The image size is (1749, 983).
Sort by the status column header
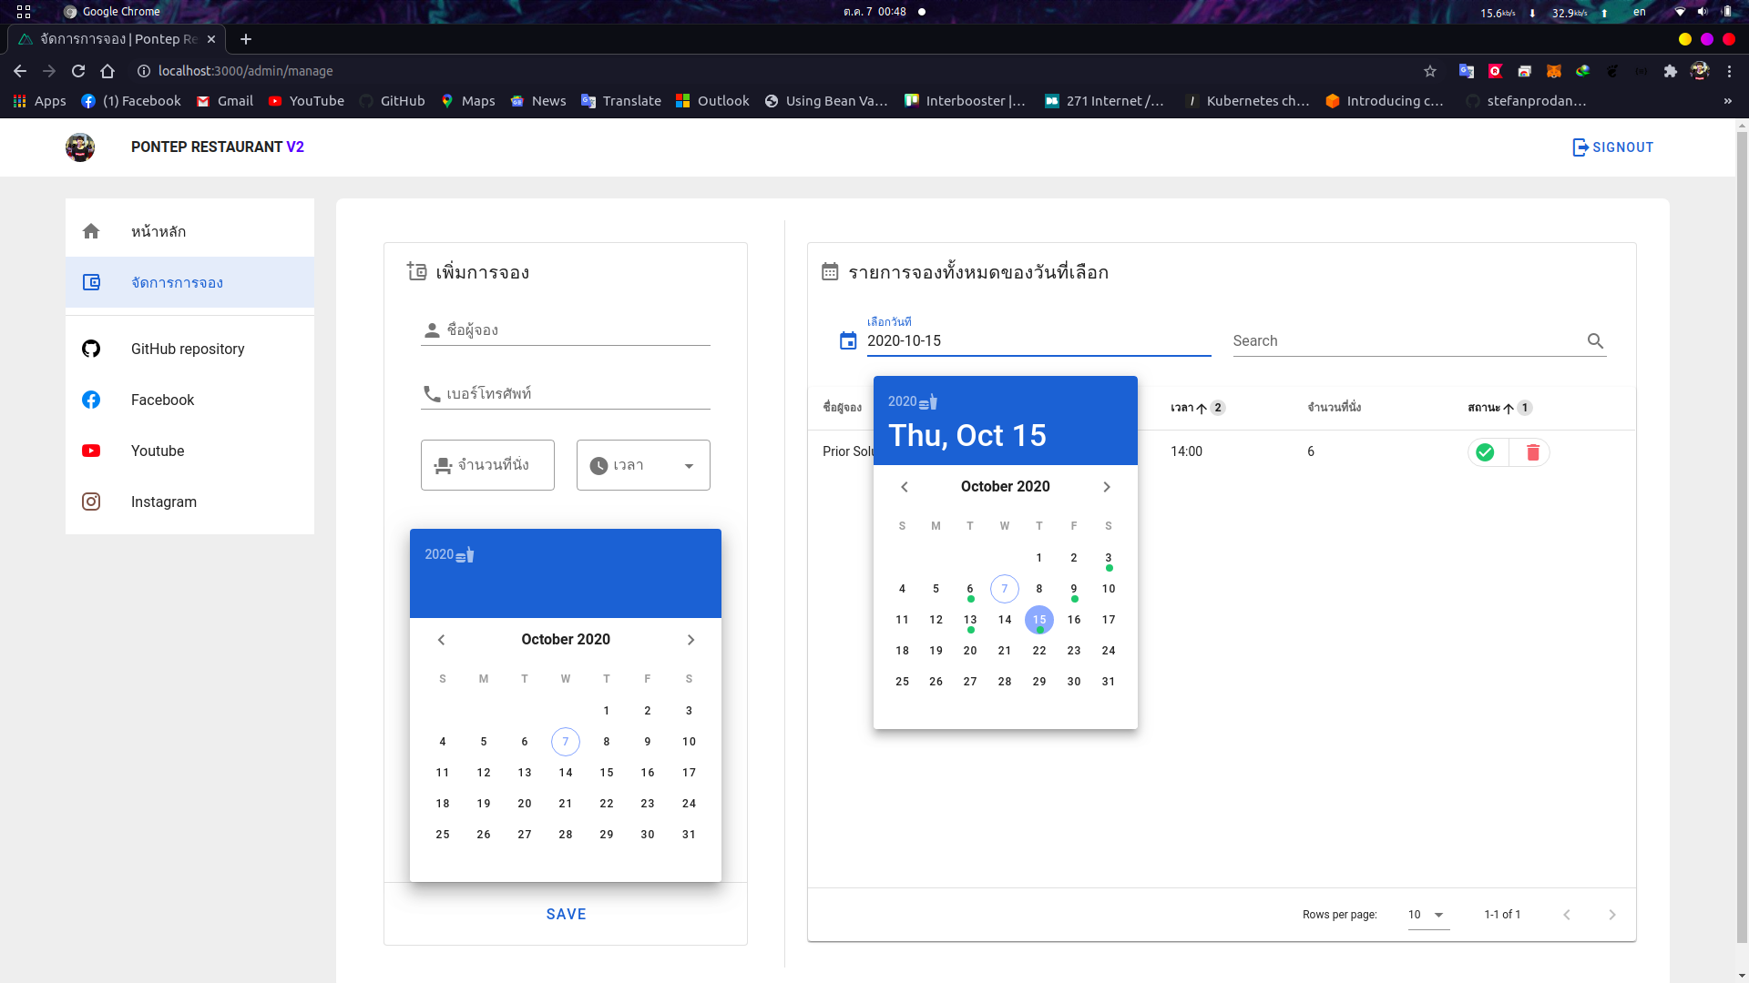point(1499,408)
